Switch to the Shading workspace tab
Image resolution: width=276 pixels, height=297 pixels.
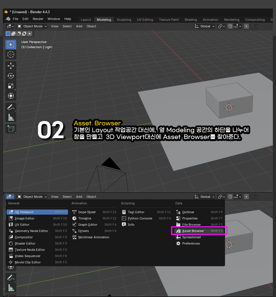click(191, 20)
